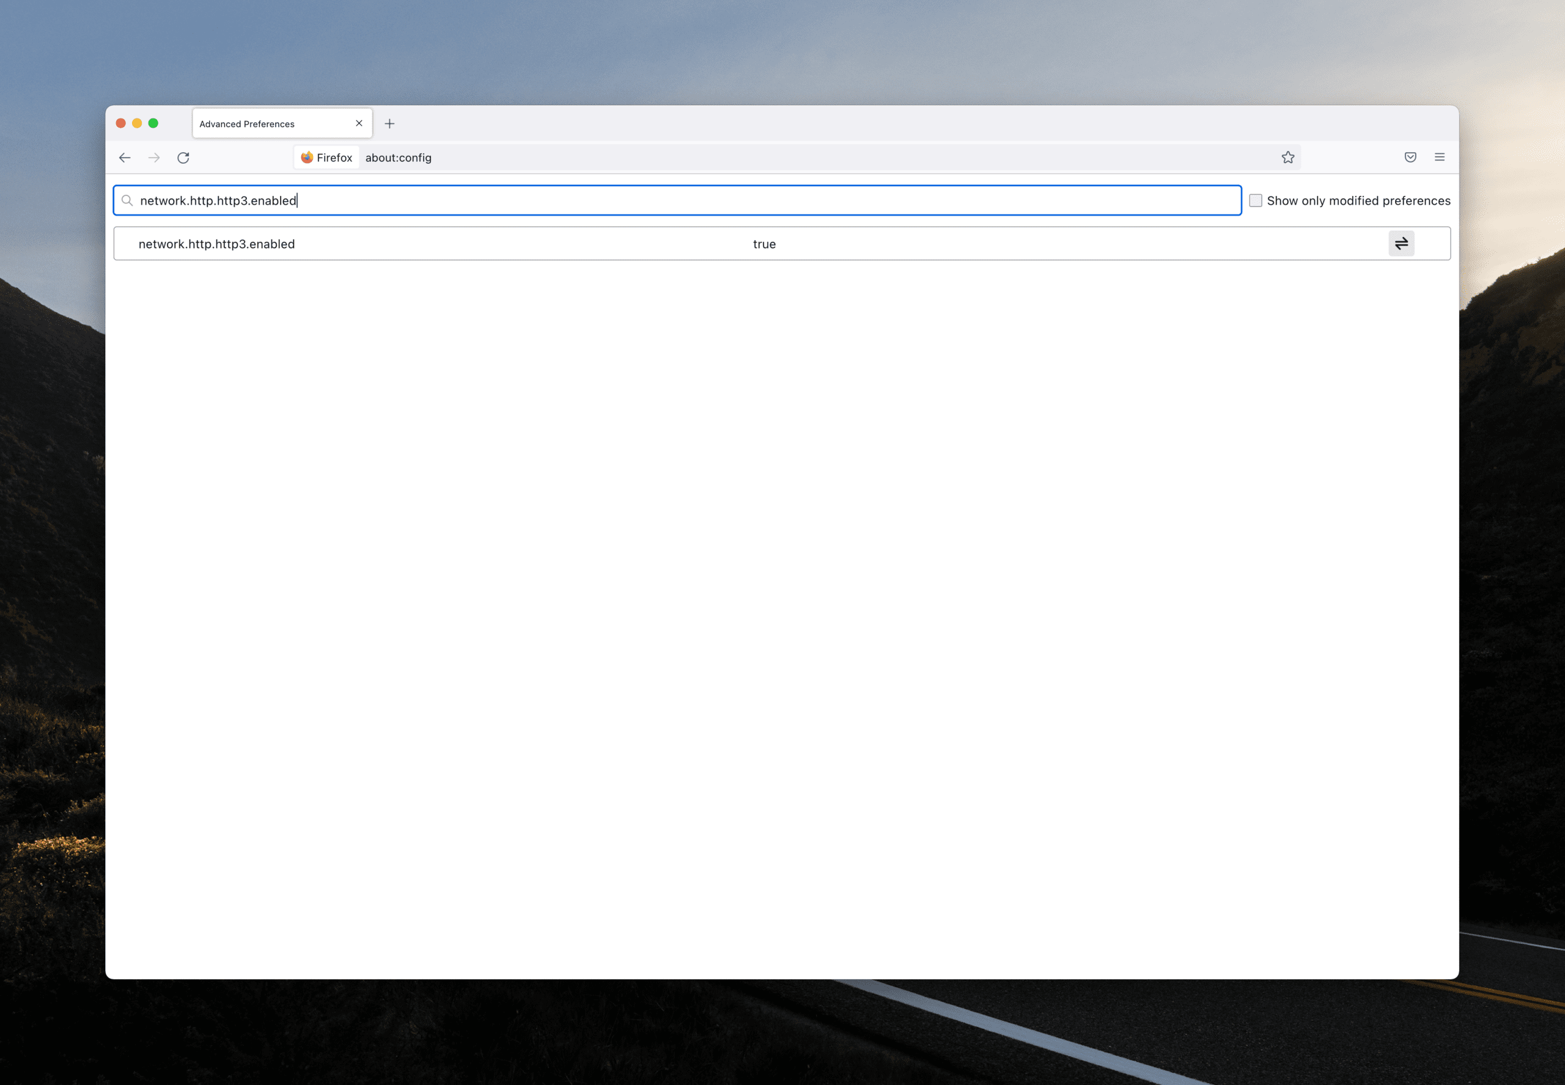Click the magnifier icon in search box
This screenshot has width=1565, height=1085.
(x=127, y=200)
